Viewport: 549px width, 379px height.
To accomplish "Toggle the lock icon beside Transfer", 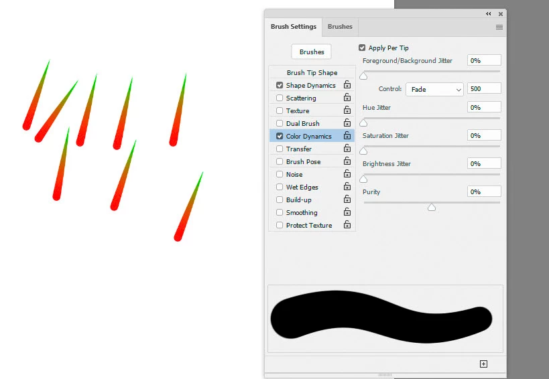I will tap(347, 148).
